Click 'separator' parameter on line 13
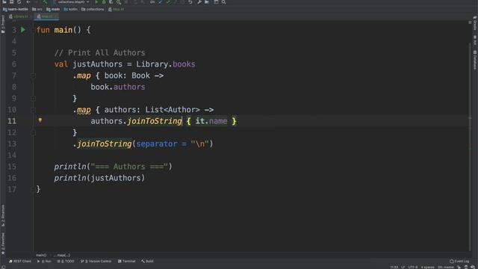This screenshot has width=478, height=269. click(x=157, y=144)
